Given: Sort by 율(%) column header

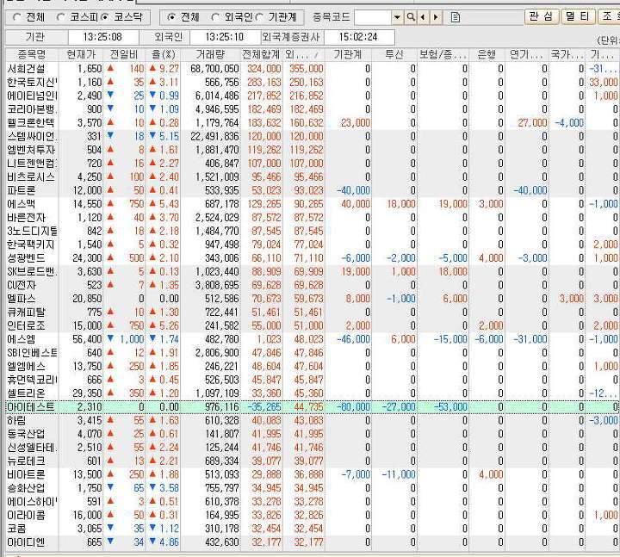Looking at the screenshot, I should click(163, 54).
